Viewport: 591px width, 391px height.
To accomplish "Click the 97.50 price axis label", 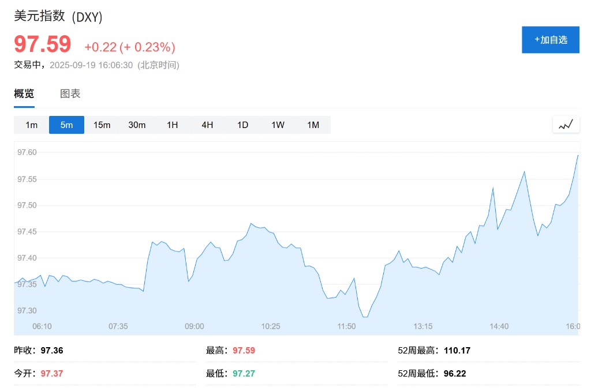I will pos(27,205).
